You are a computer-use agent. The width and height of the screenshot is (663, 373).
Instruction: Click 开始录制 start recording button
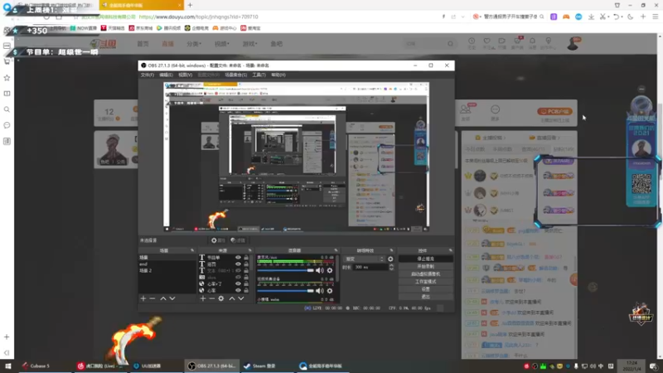click(425, 266)
